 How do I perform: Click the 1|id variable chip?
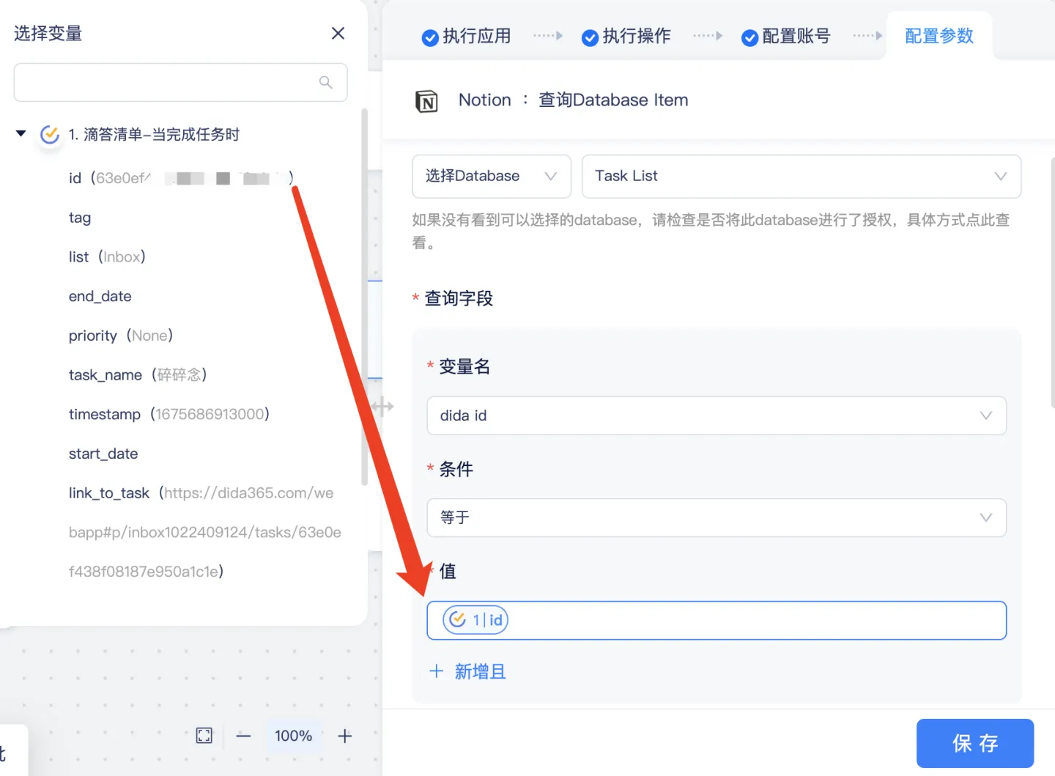click(475, 620)
